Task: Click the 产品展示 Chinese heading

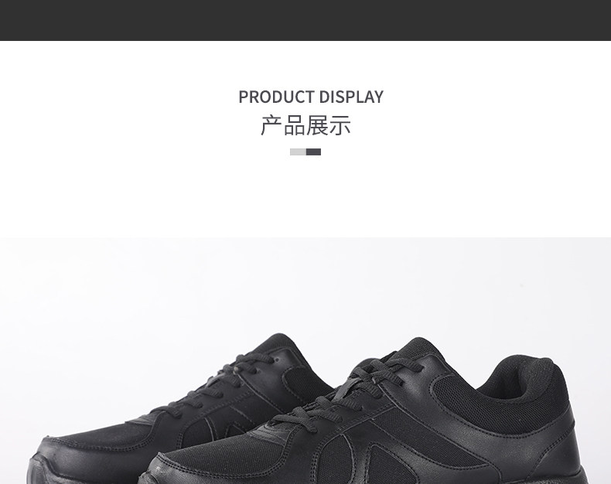Action: pos(305,125)
